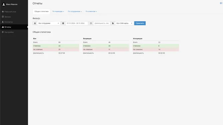Click the clock icon beside duration field
223x125 pixels.
point(91,23)
